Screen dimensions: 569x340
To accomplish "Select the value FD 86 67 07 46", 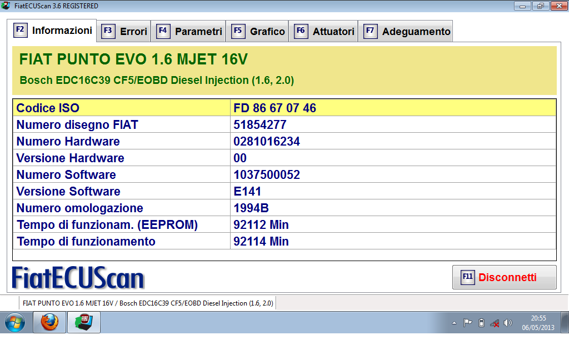I will (x=274, y=108).
